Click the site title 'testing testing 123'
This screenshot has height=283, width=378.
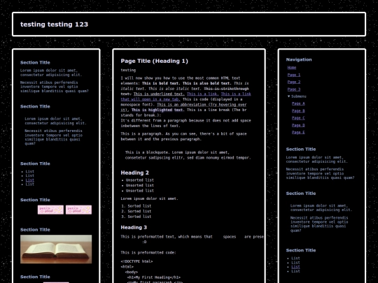pos(54,24)
